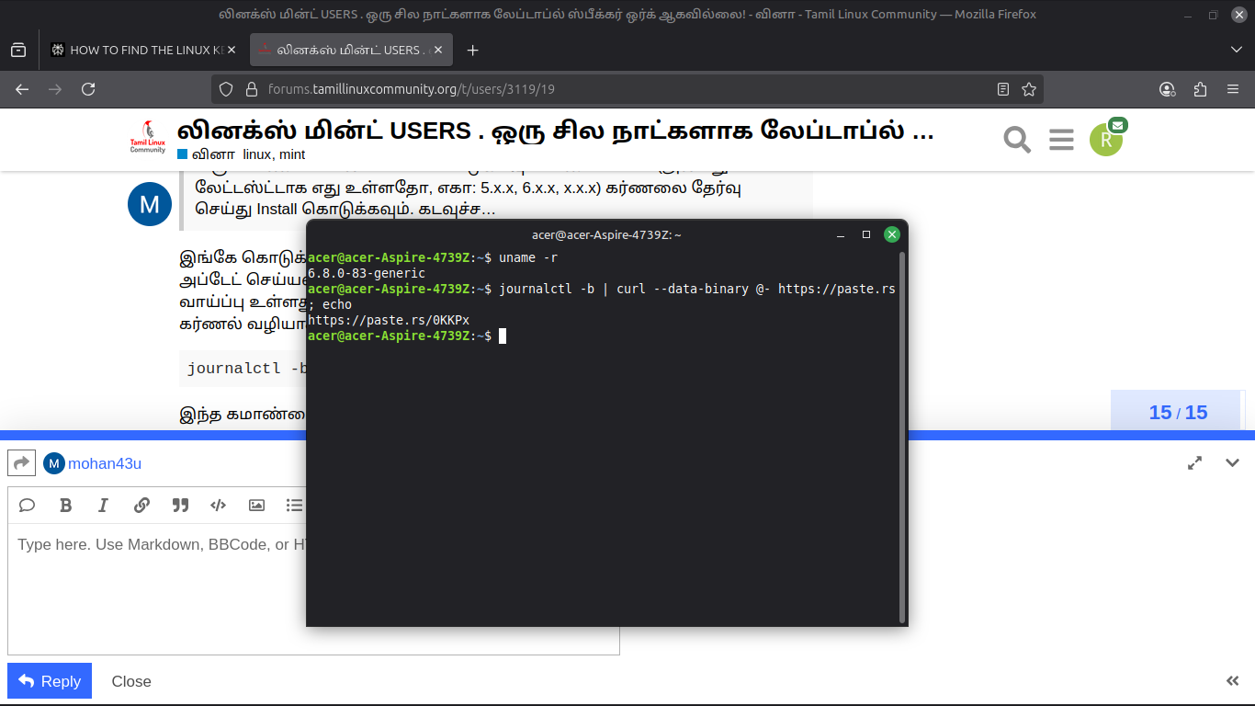Open the image upload icon in the composer
1255x706 pixels.
coord(256,505)
